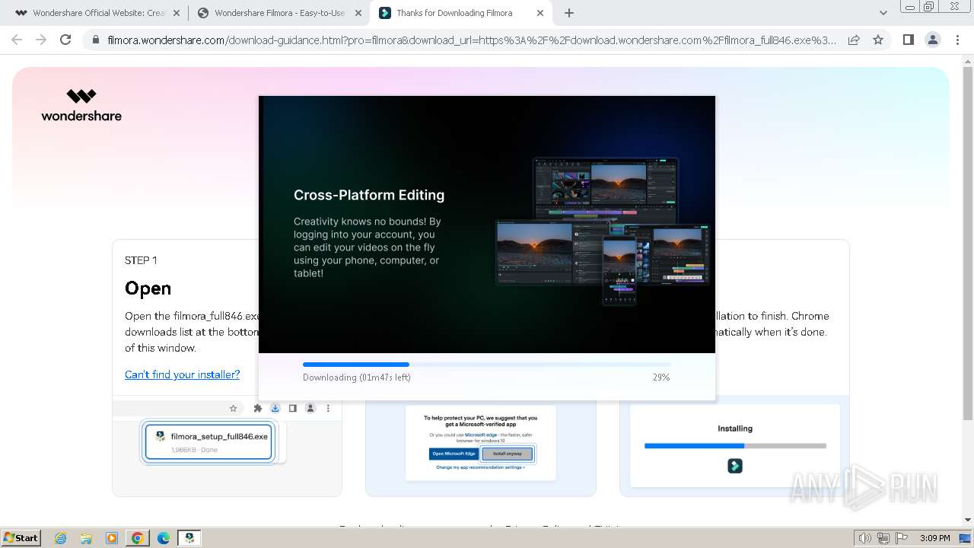Launch Internet Explorer from taskbar

coord(60,538)
